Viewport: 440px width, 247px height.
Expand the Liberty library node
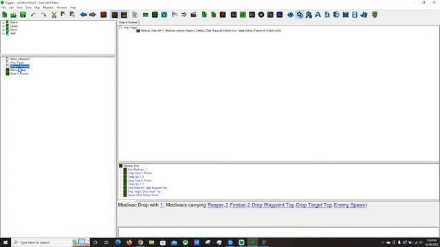point(3,26)
